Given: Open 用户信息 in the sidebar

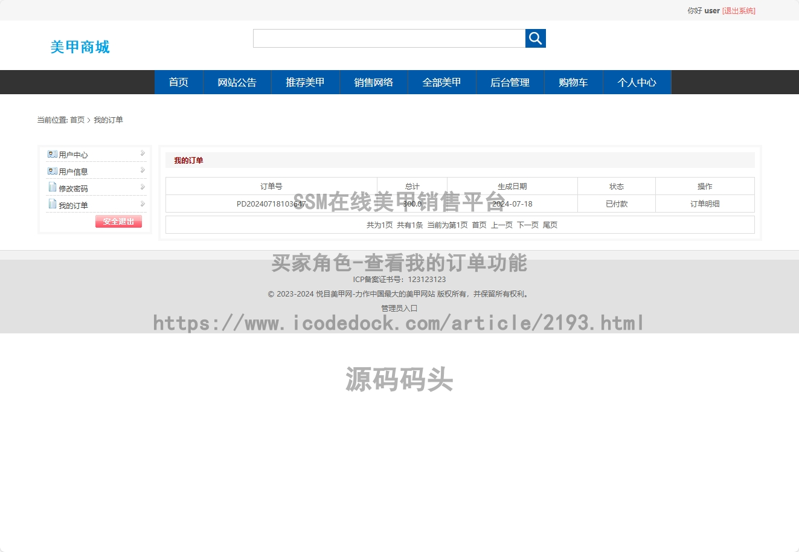Looking at the screenshot, I should [x=73, y=172].
